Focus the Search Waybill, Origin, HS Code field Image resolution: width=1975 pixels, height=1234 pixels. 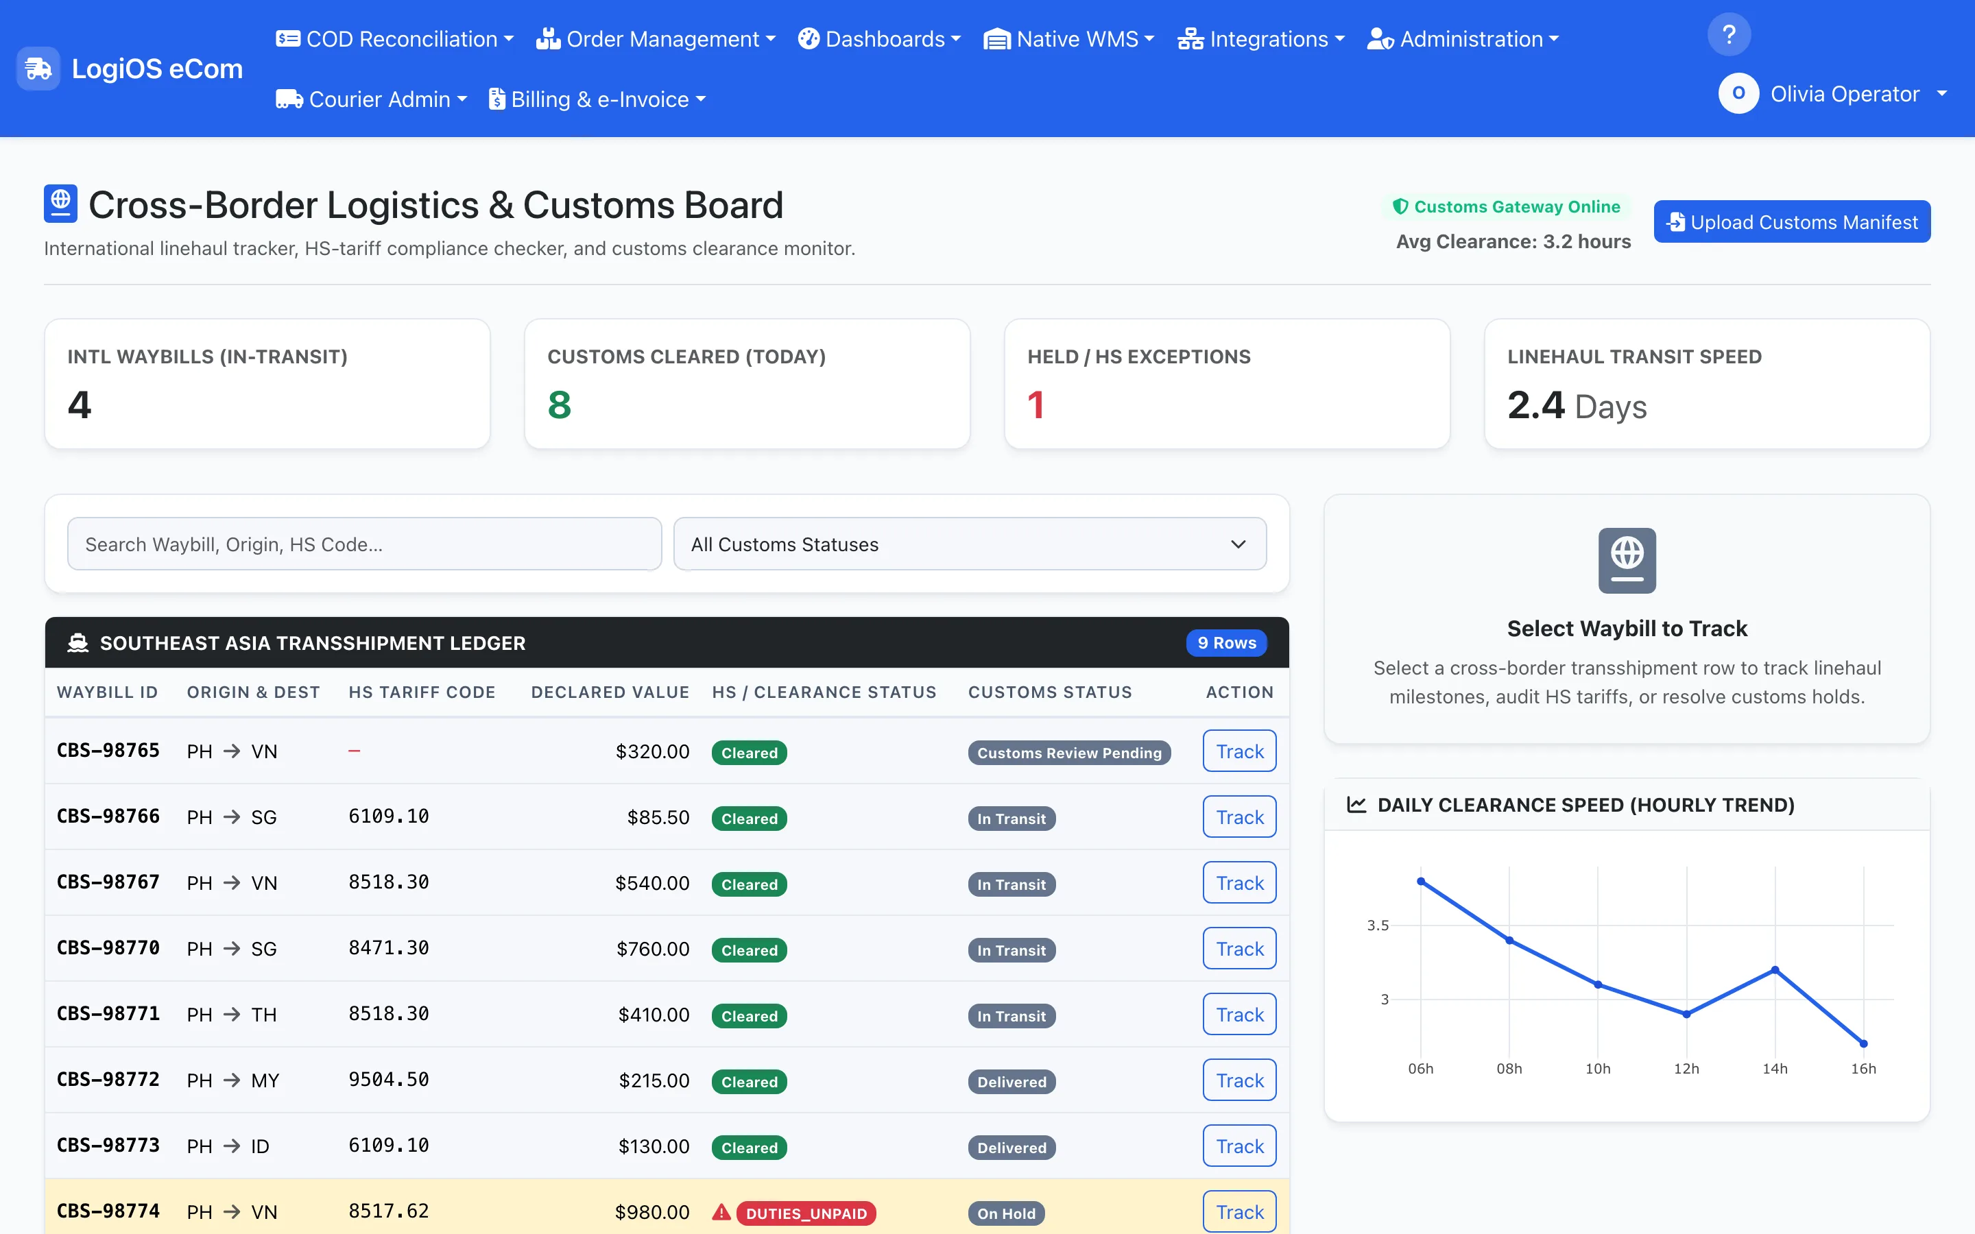click(364, 544)
